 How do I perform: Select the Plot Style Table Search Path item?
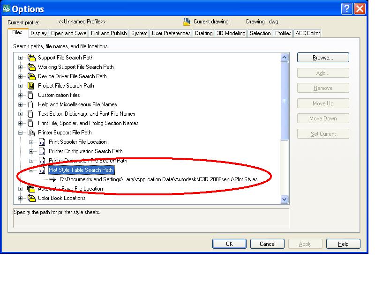[x=81, y=170]
